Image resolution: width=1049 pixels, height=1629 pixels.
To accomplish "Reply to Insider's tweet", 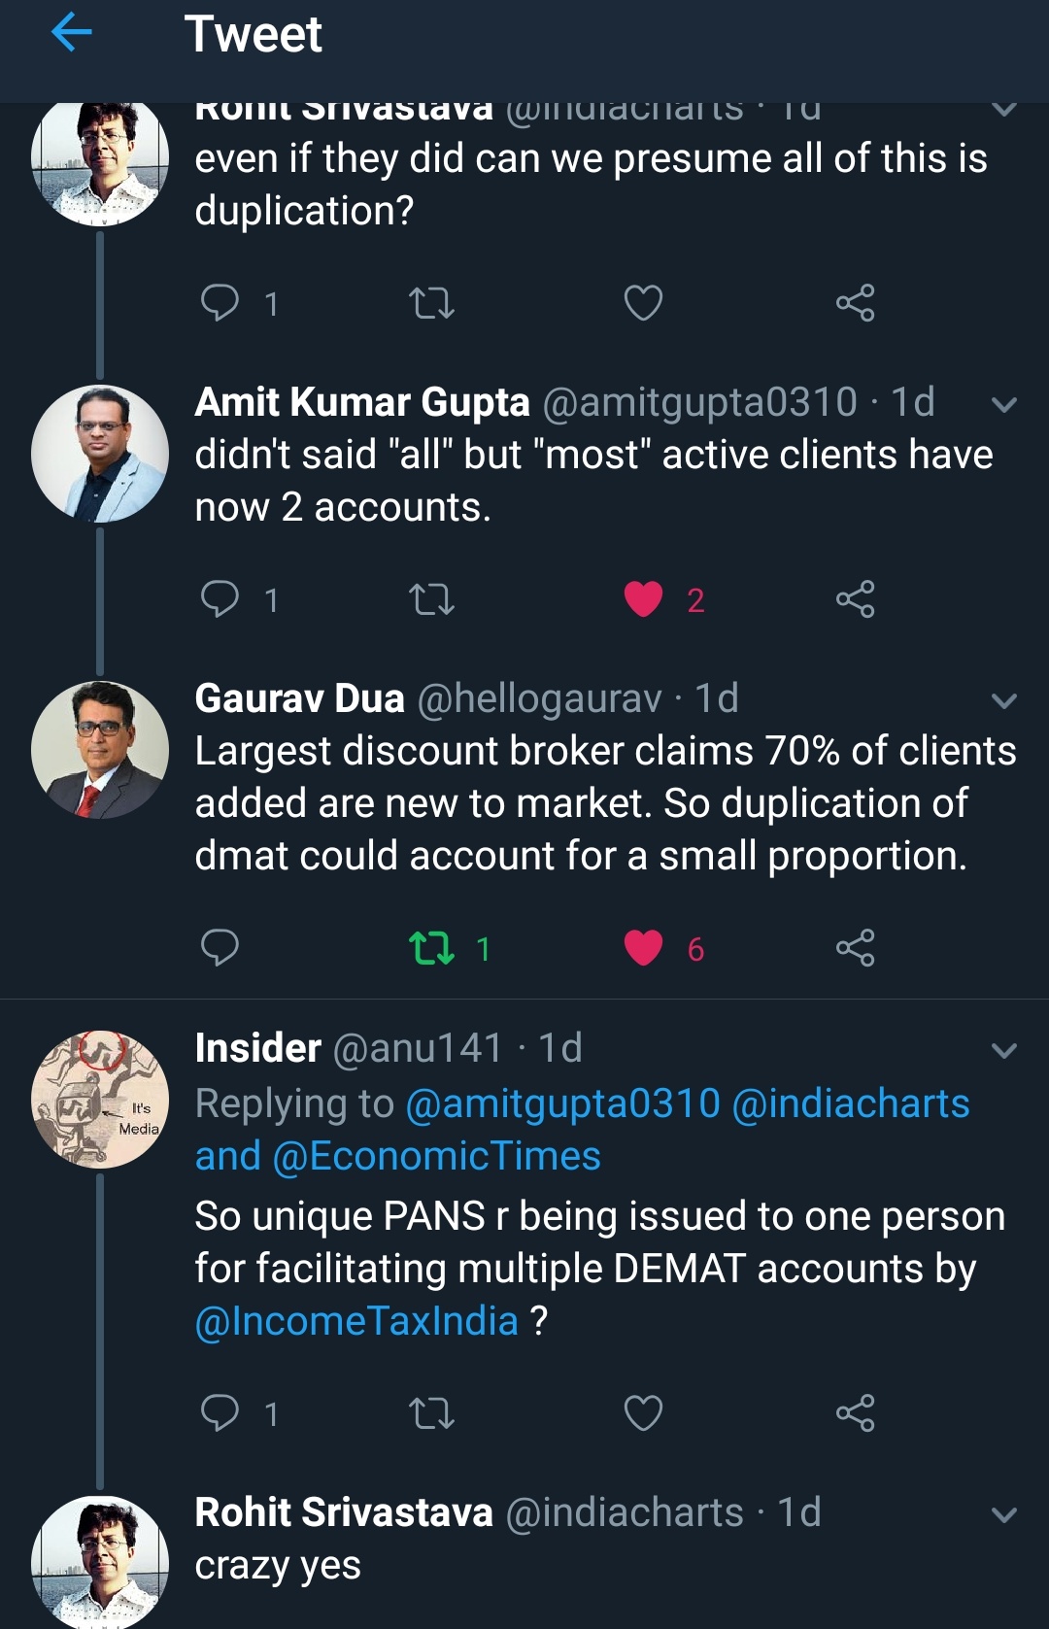I will 220,1412.
